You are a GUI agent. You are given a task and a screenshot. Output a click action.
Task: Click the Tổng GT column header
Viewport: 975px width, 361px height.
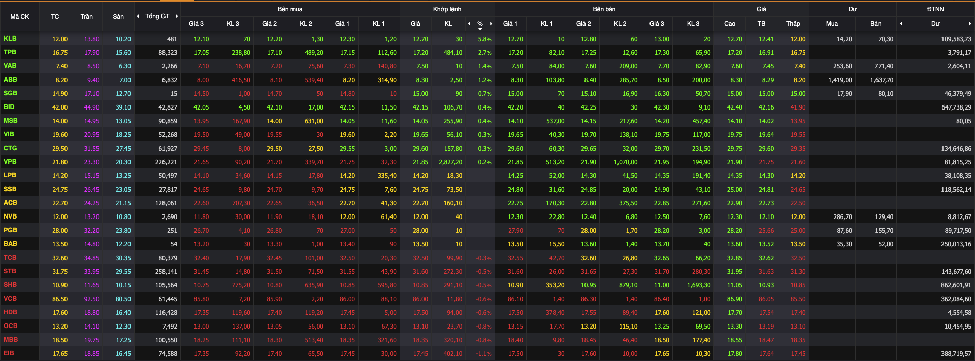157,16
